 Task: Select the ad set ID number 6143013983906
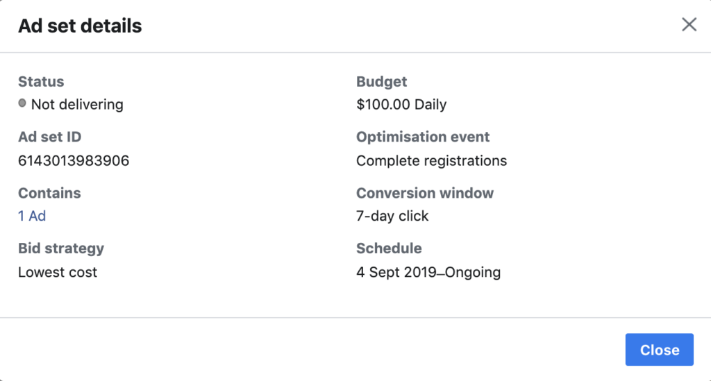[74, 160]
